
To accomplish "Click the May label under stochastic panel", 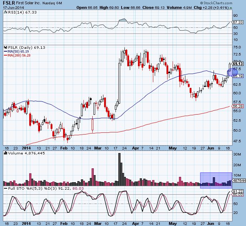I will click(173, 224).
